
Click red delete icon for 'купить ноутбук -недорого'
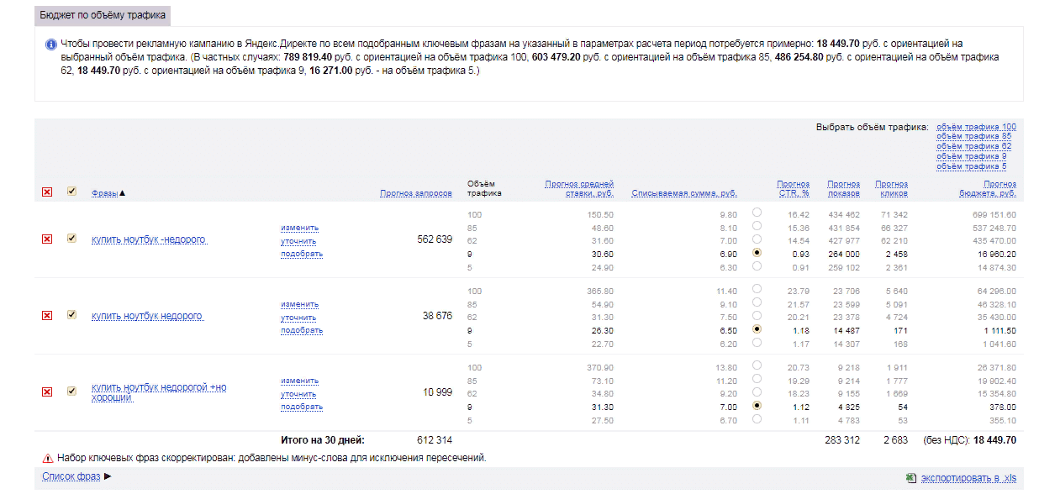[x=47, y=239]
